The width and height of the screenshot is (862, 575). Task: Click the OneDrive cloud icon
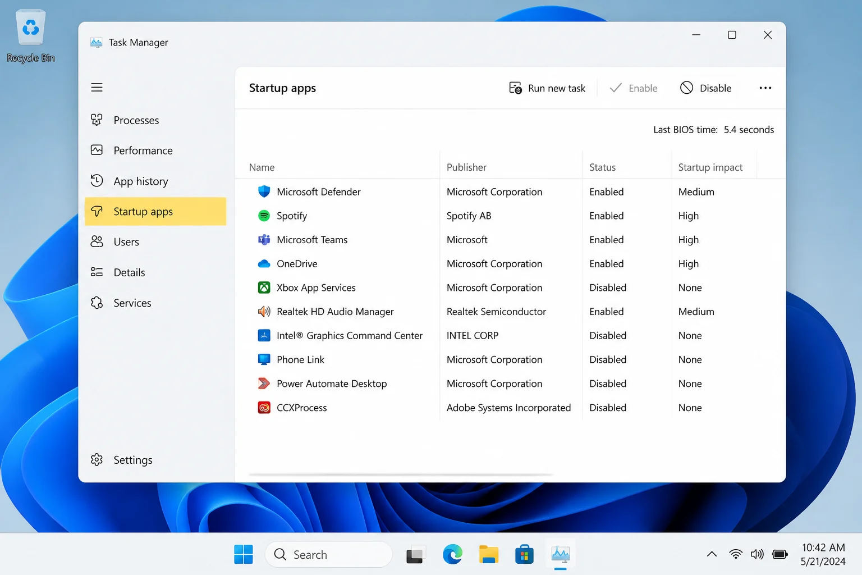pos(264,264)
